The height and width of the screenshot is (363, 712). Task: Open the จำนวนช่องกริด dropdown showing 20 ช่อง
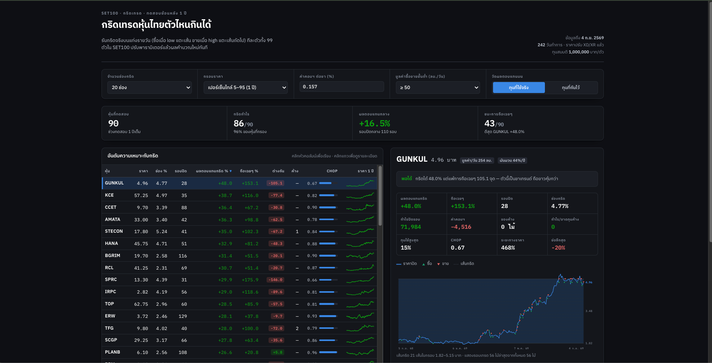click(x=149, y=88)
